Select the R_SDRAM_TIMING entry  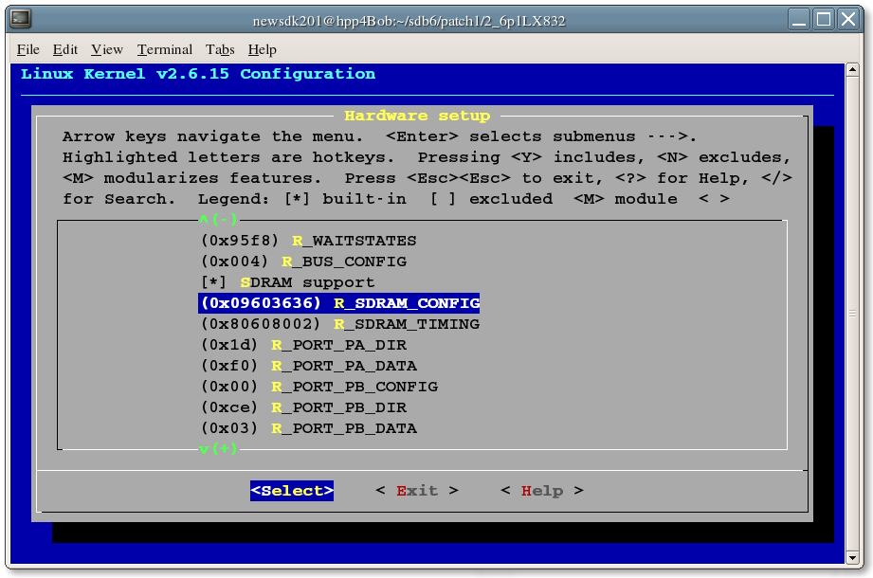339,324
